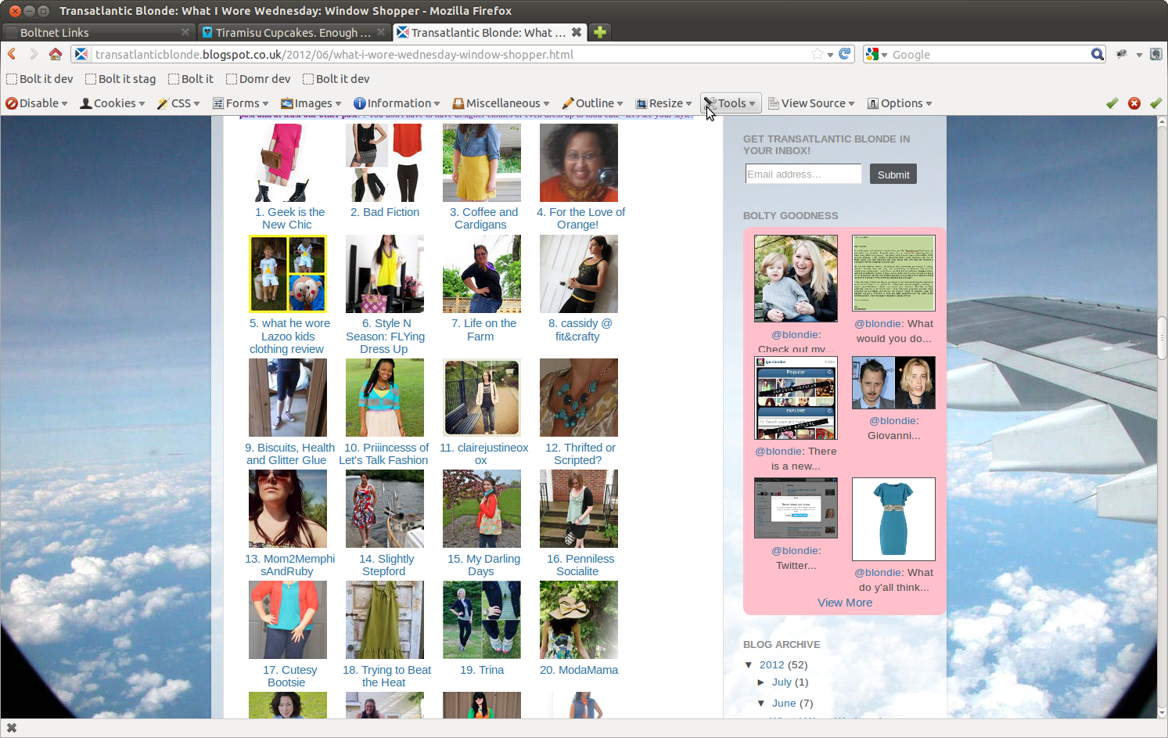1168x738 pixels.
Task: Submit the email subscription form
Action: (893, 175)
